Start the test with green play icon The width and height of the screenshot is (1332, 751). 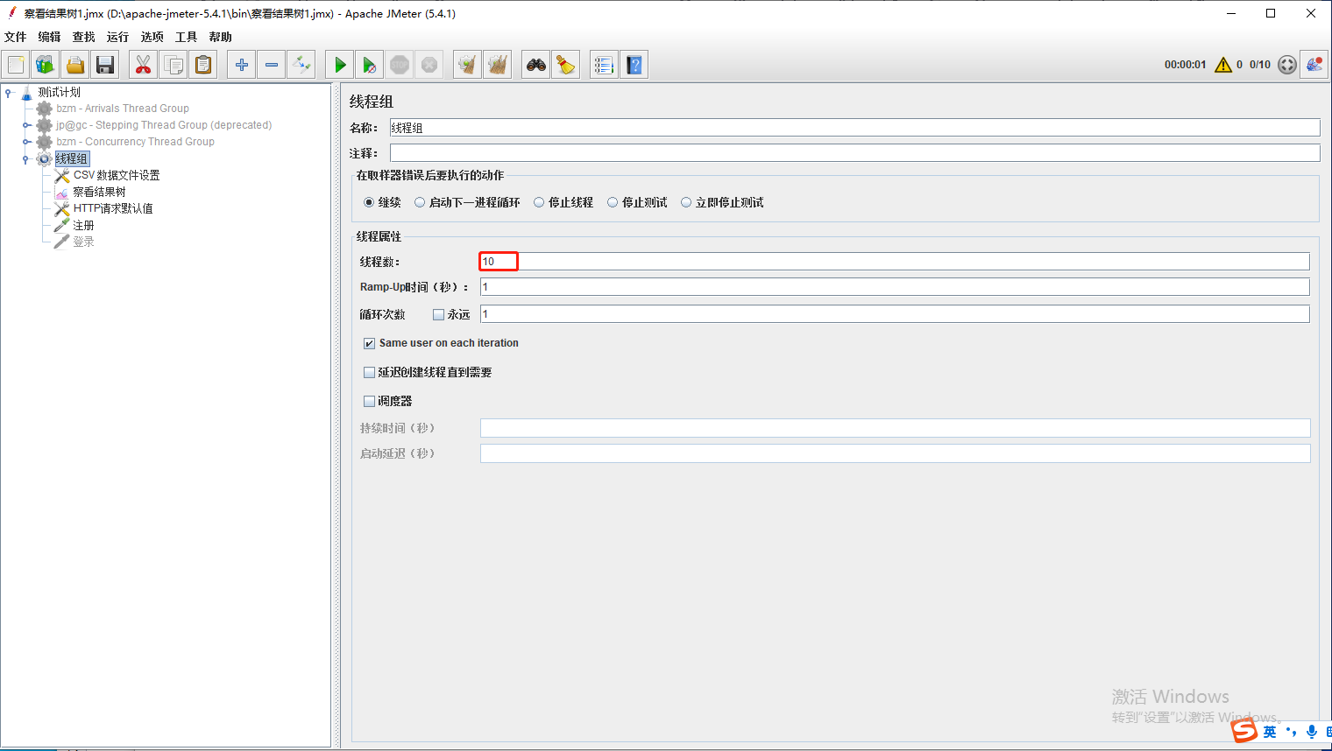pyautogui.click(x=340, y=65)
